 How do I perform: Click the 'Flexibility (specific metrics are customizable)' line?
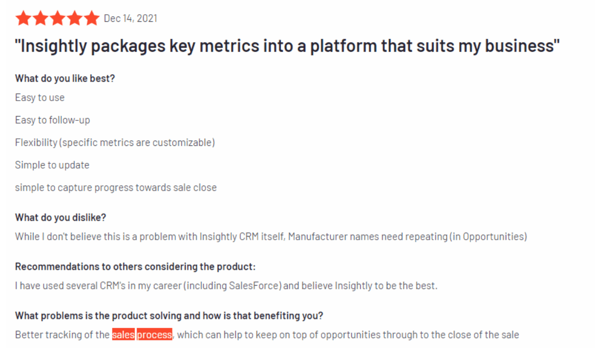(x=115, y=142)
